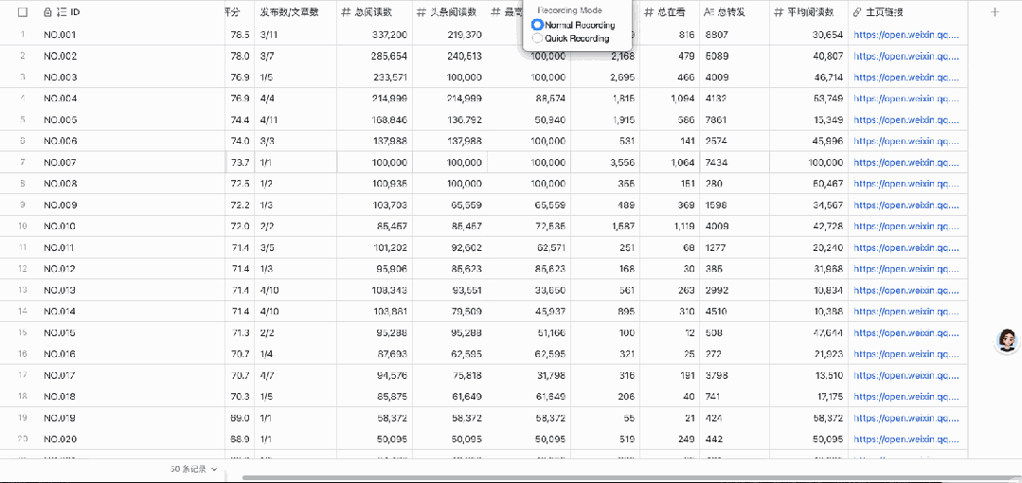
Task: Open the floating assistant avatar
Action: click(x=1008, y=340)
